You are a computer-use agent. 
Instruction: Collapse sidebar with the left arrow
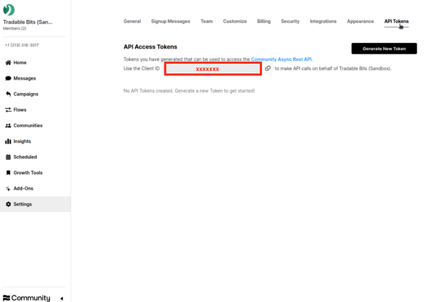pyautogui.click(x=61, y=298)
